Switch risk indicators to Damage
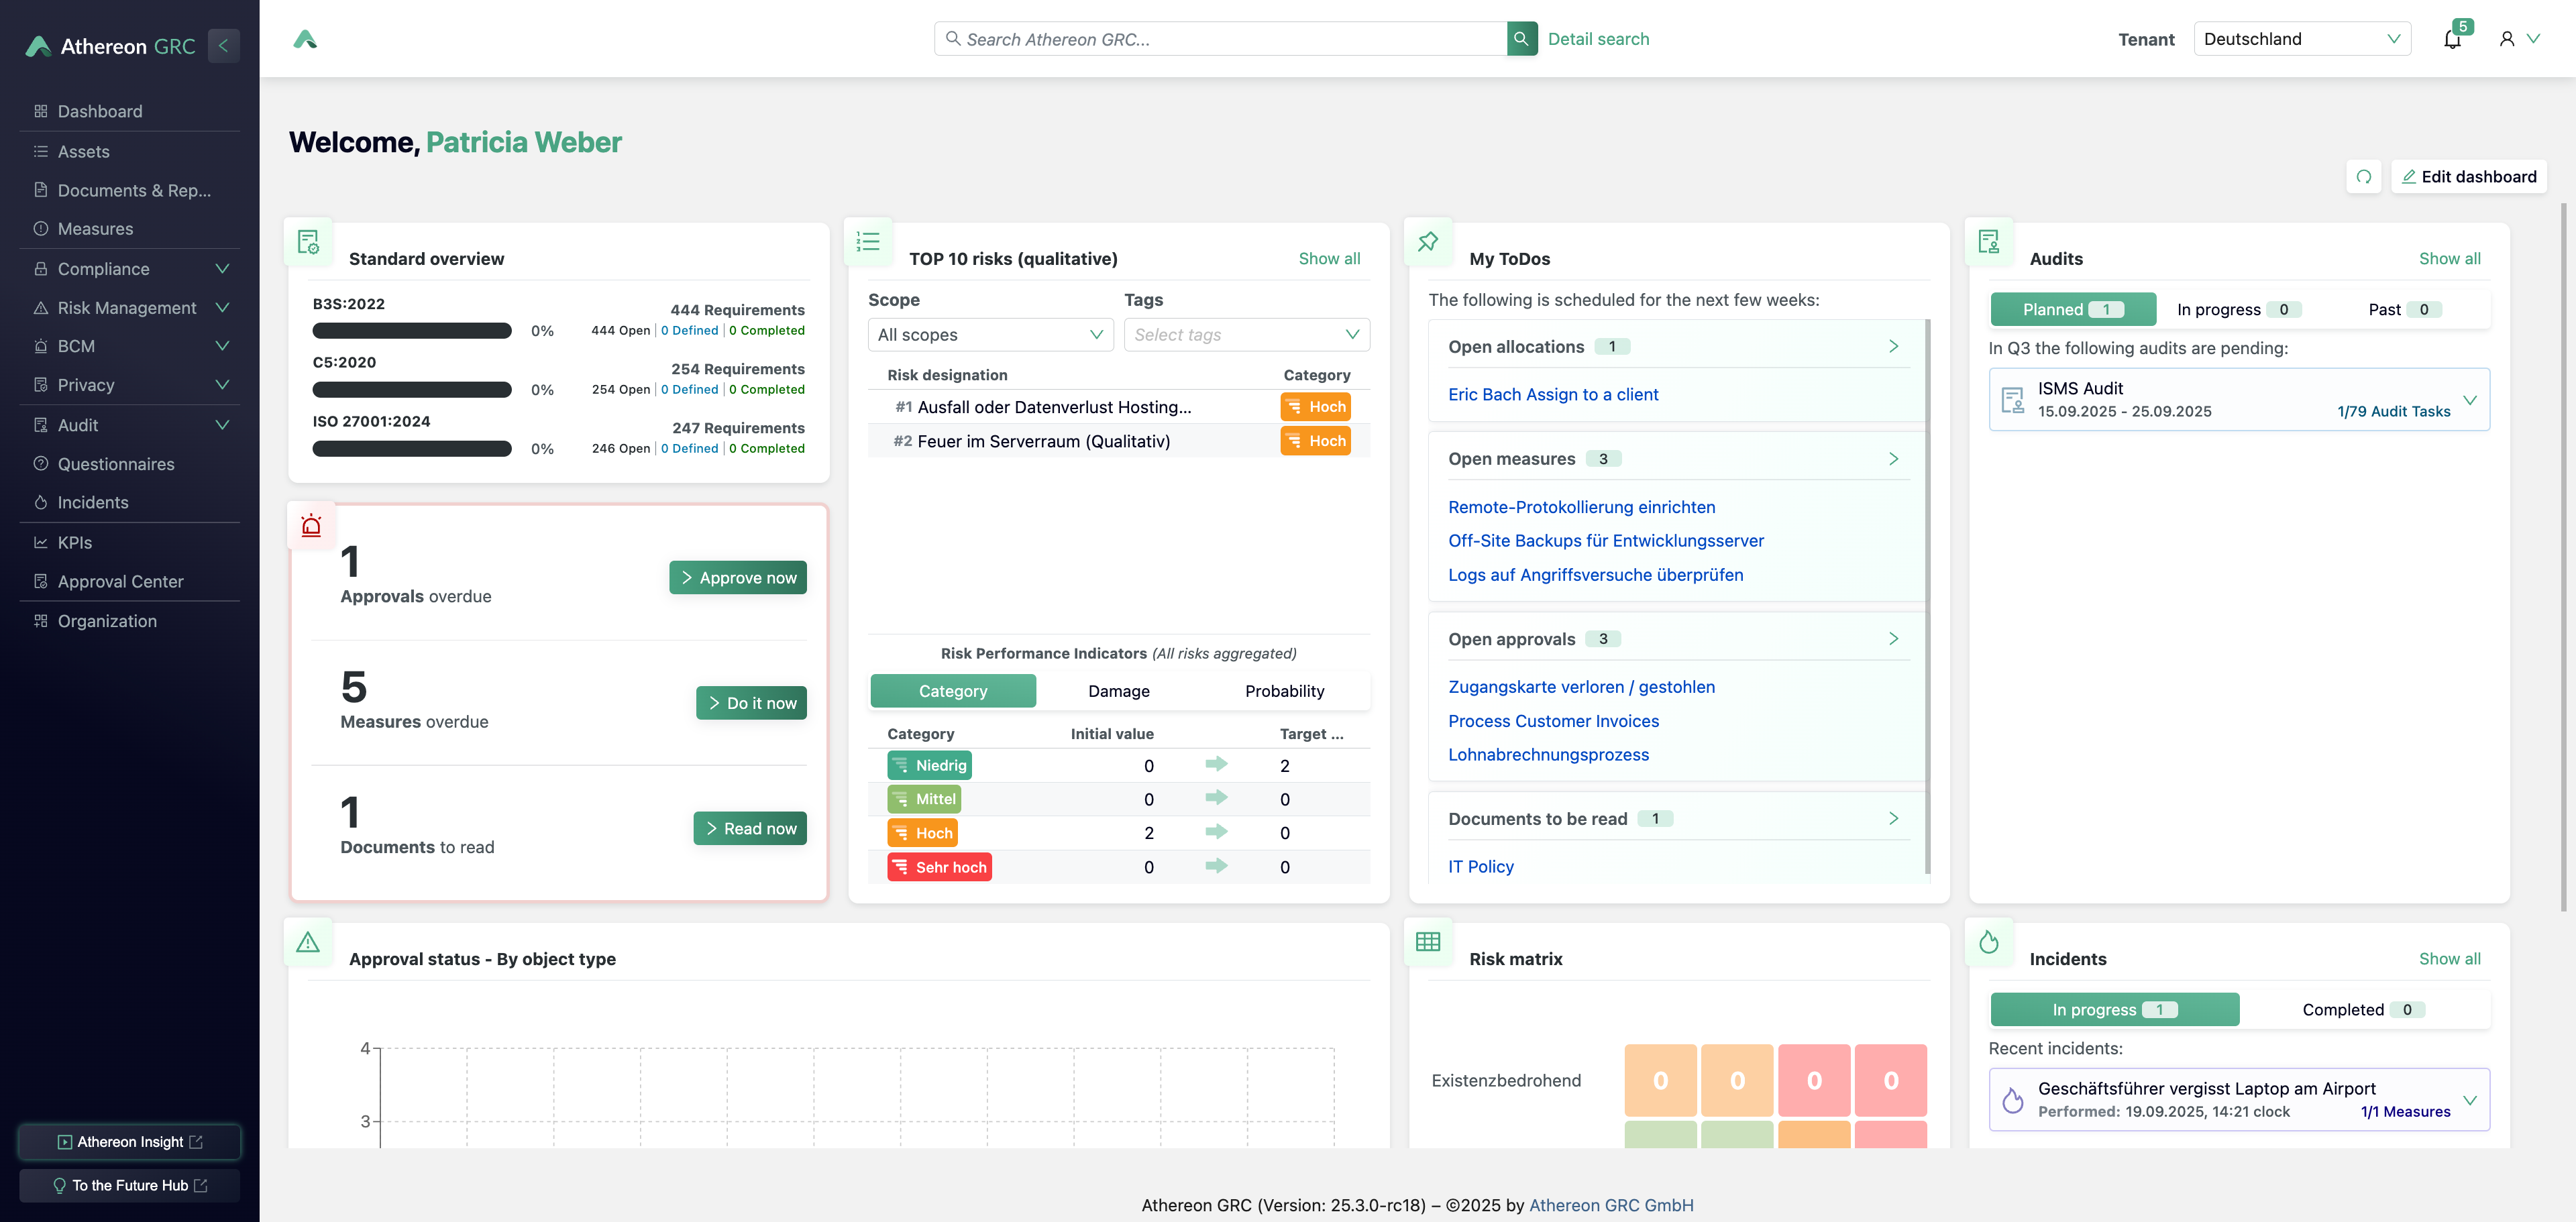This screenshot has height=1222, width=2576. tap(1118, 691)
